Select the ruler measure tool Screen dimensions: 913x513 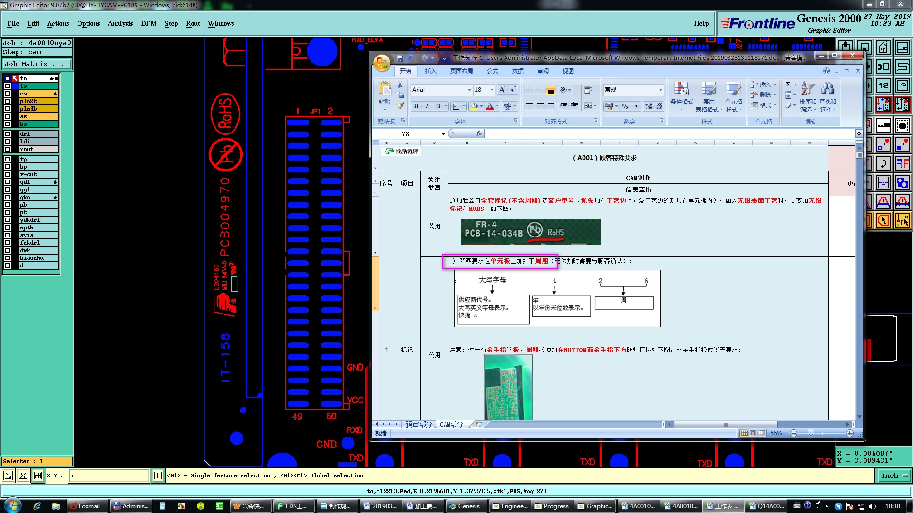click(x=883, y=125)
